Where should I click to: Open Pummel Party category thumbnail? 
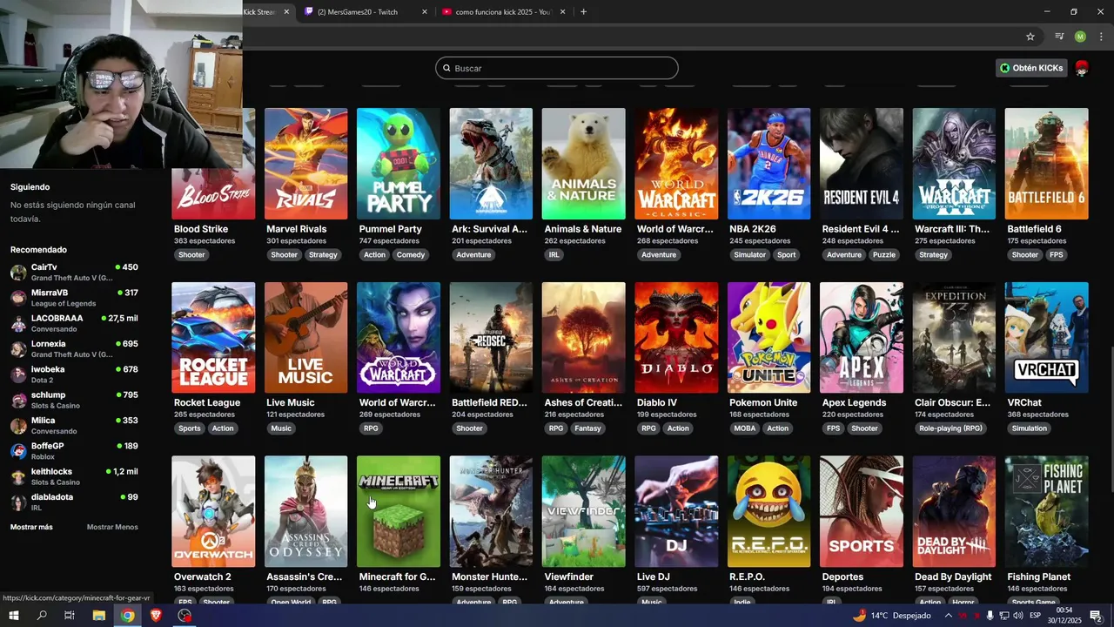(x=399, y=164)
